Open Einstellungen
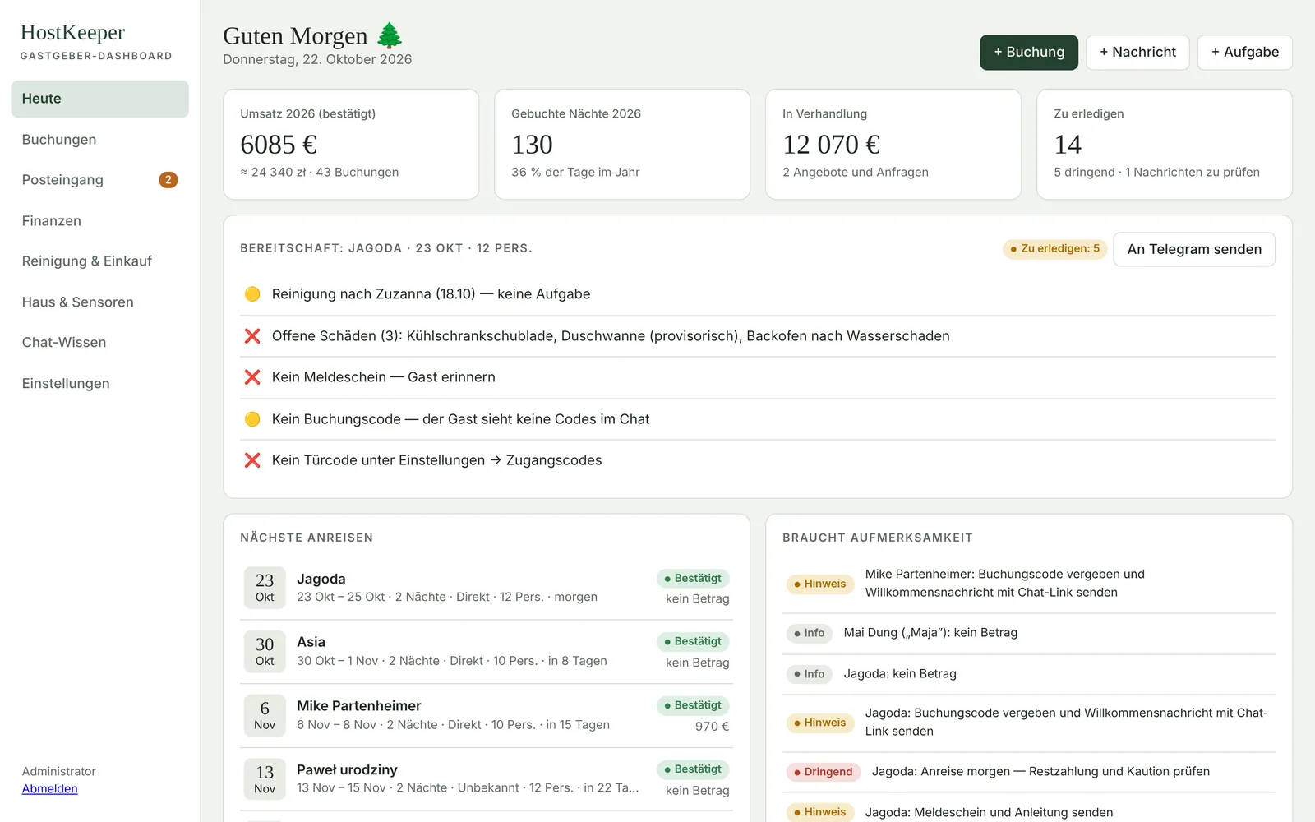1315x822 pixels. 99,384
